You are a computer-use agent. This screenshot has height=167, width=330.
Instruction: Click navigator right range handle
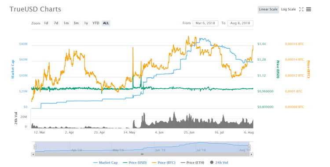[249, 147]
